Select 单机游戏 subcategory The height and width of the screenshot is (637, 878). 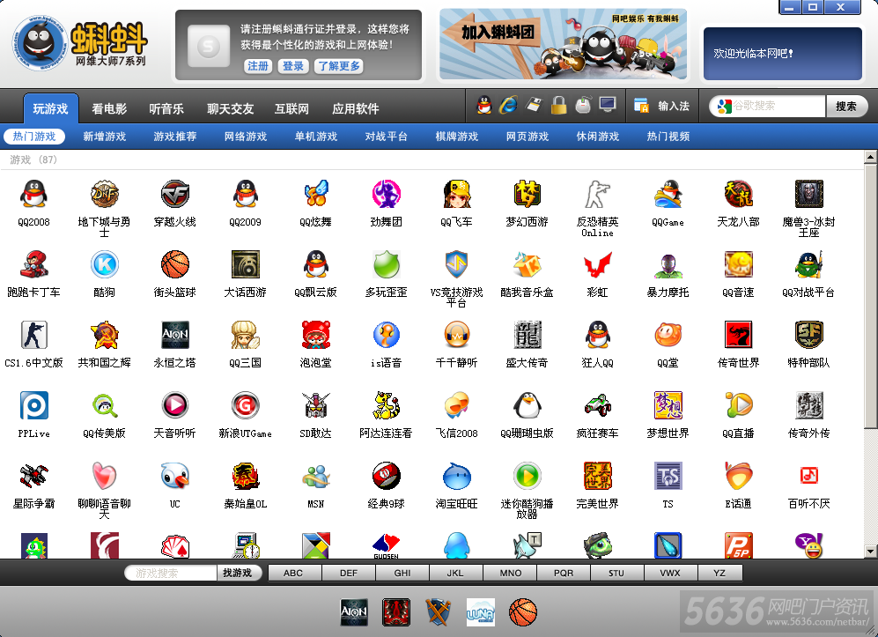[316, 137]
